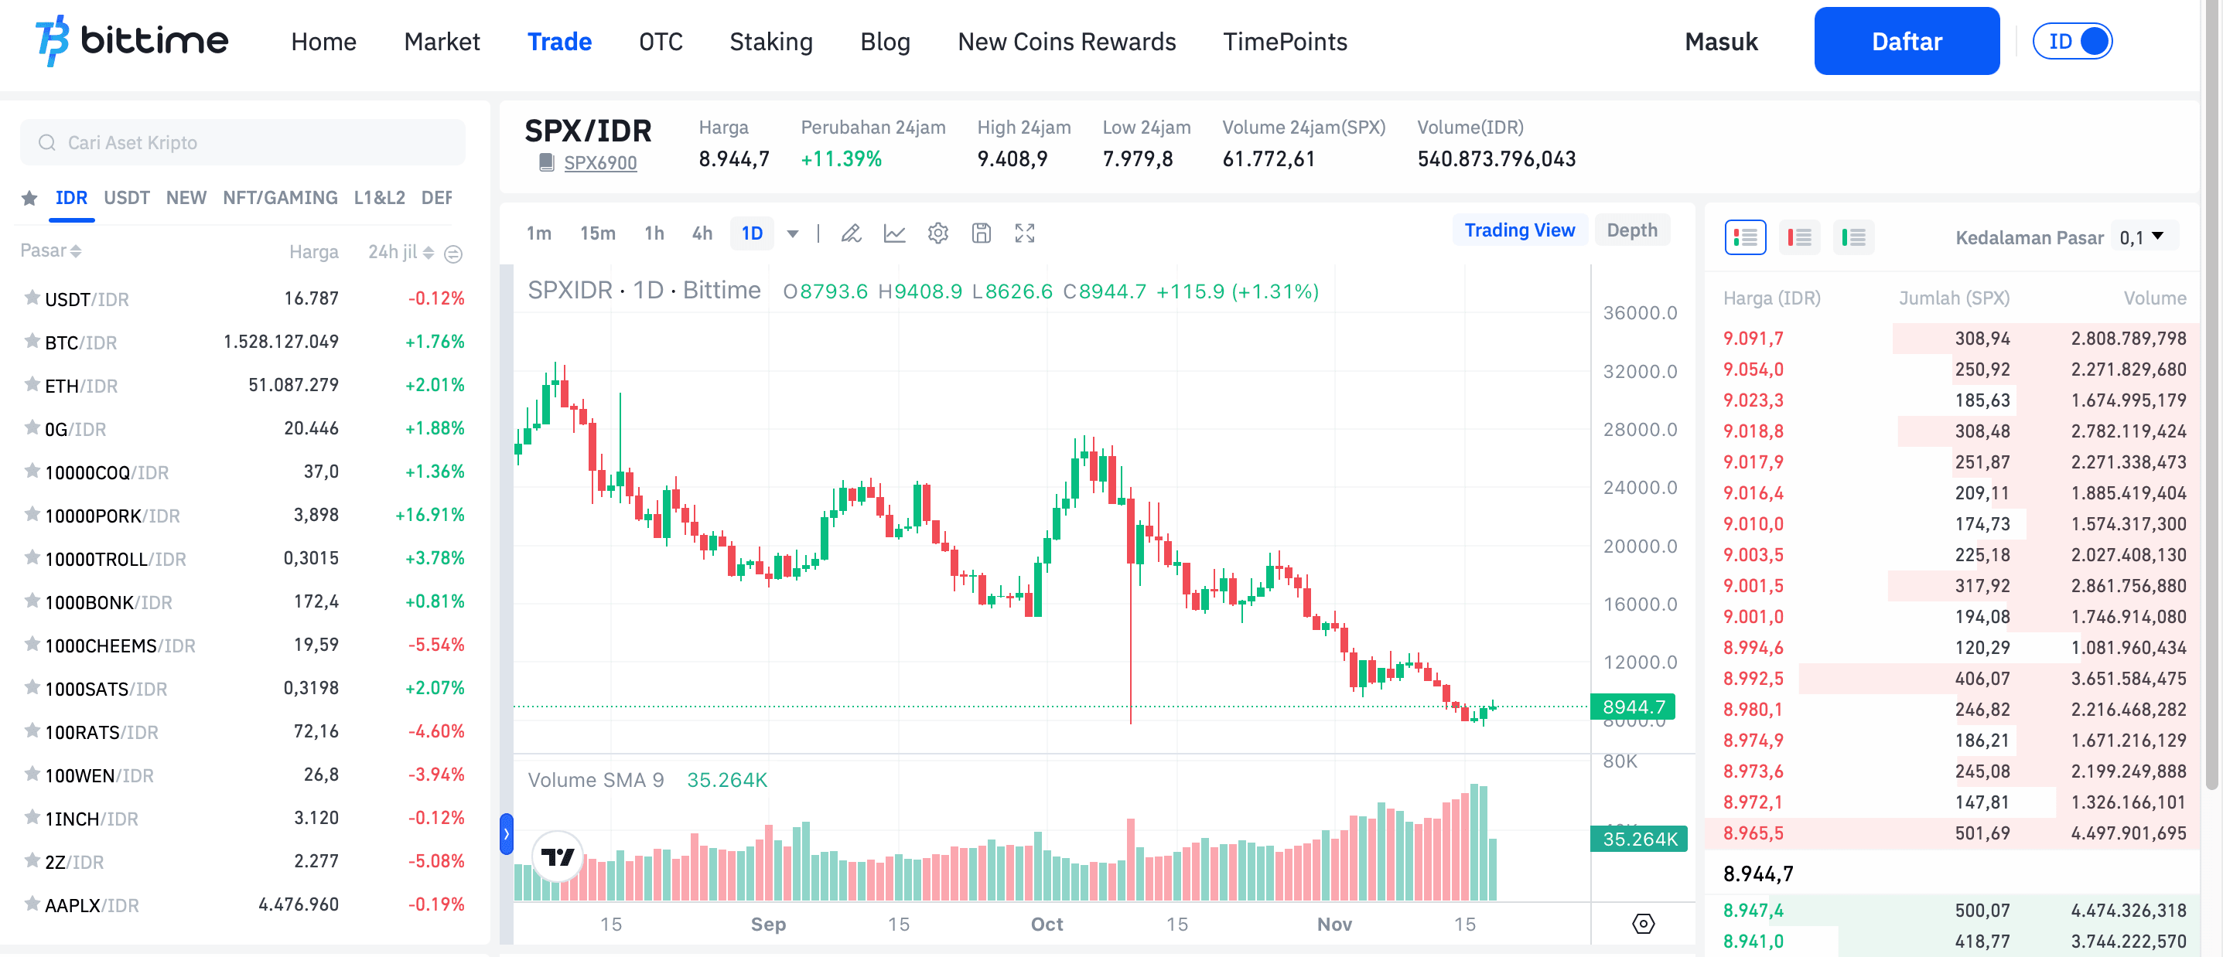Switch order book to sell-only view
Image resolution: width=2223 pixels, height=957 pixels.
pyautogui.click(x=1799, y=237)
